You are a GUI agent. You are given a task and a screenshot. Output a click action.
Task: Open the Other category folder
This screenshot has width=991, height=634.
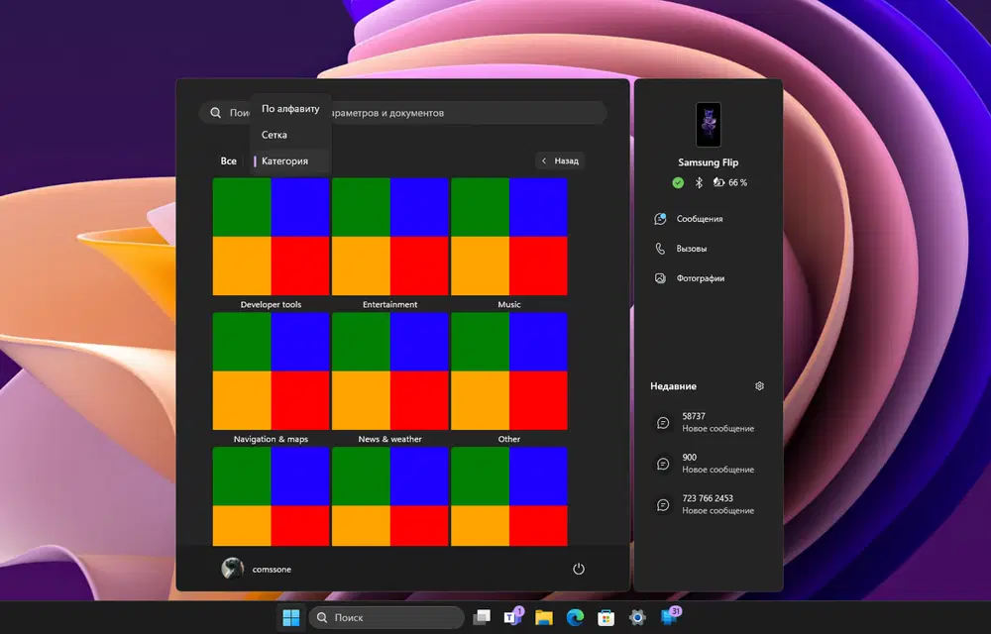[509, 371]
